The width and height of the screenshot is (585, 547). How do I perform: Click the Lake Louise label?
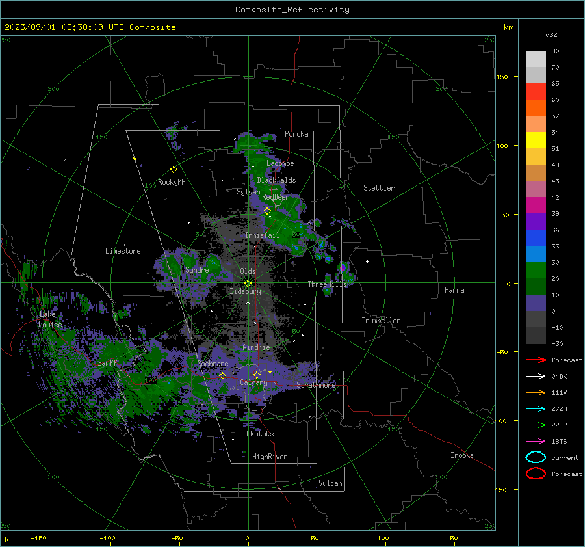click(x=50, y=319)
